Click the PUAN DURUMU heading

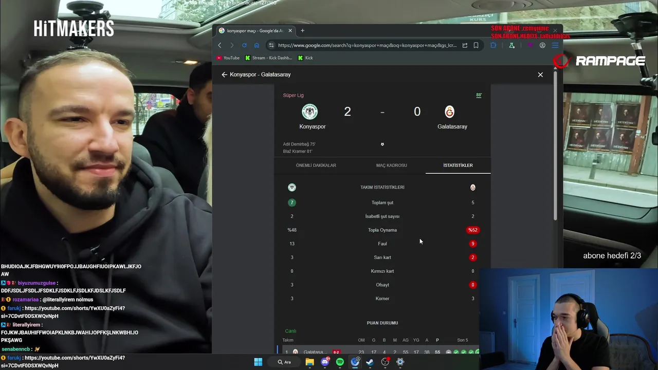(382, 323)
